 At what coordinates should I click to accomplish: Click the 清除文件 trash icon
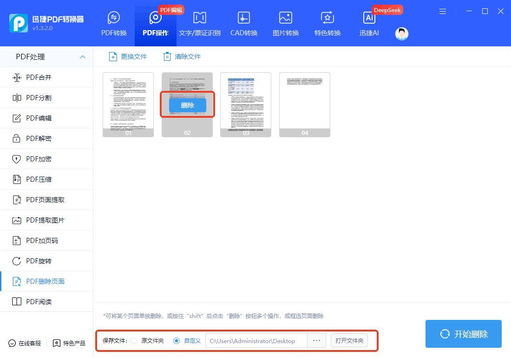click(167, 57)
